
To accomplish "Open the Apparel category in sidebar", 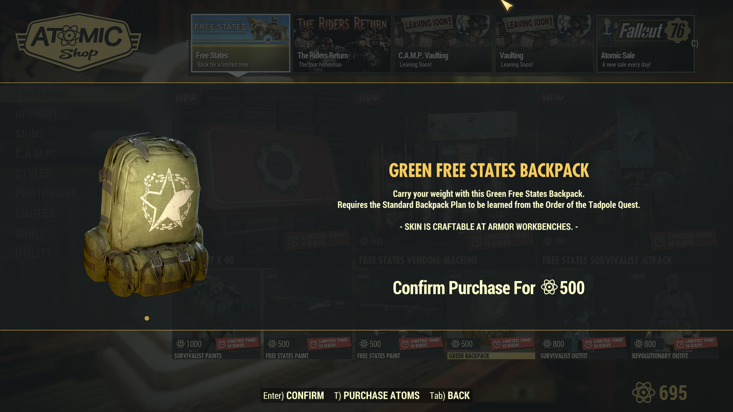I will click(37, 114).
